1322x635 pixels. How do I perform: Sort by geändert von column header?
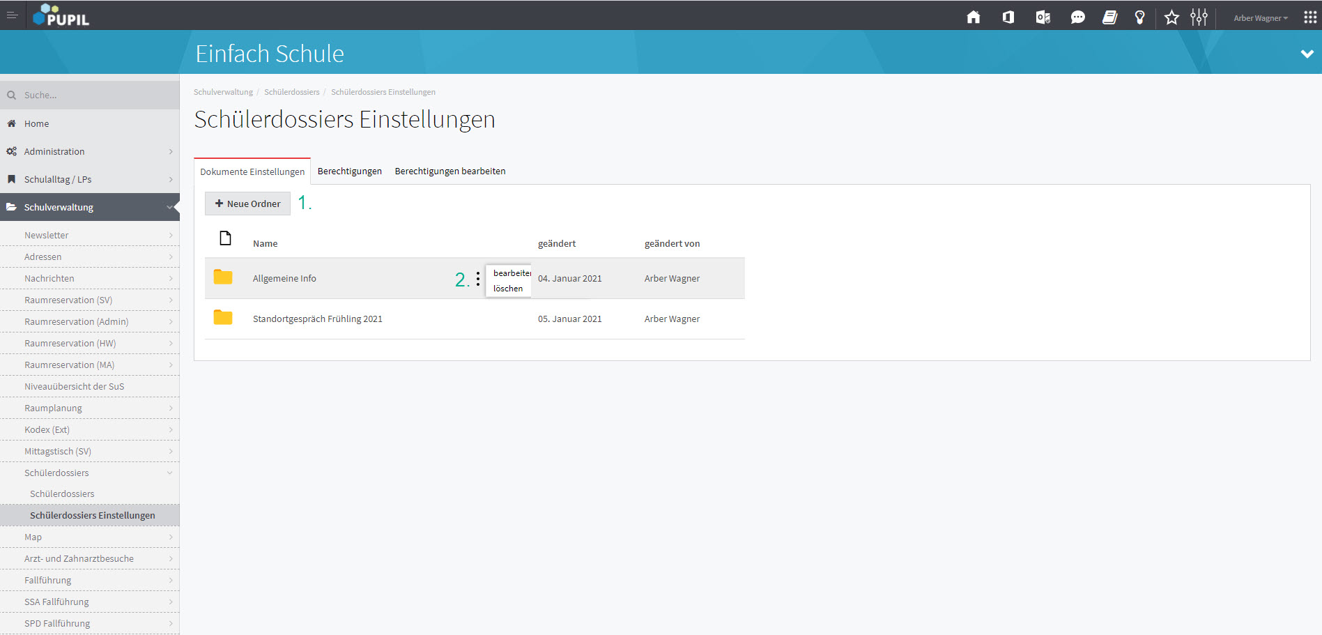pos(672,243)
